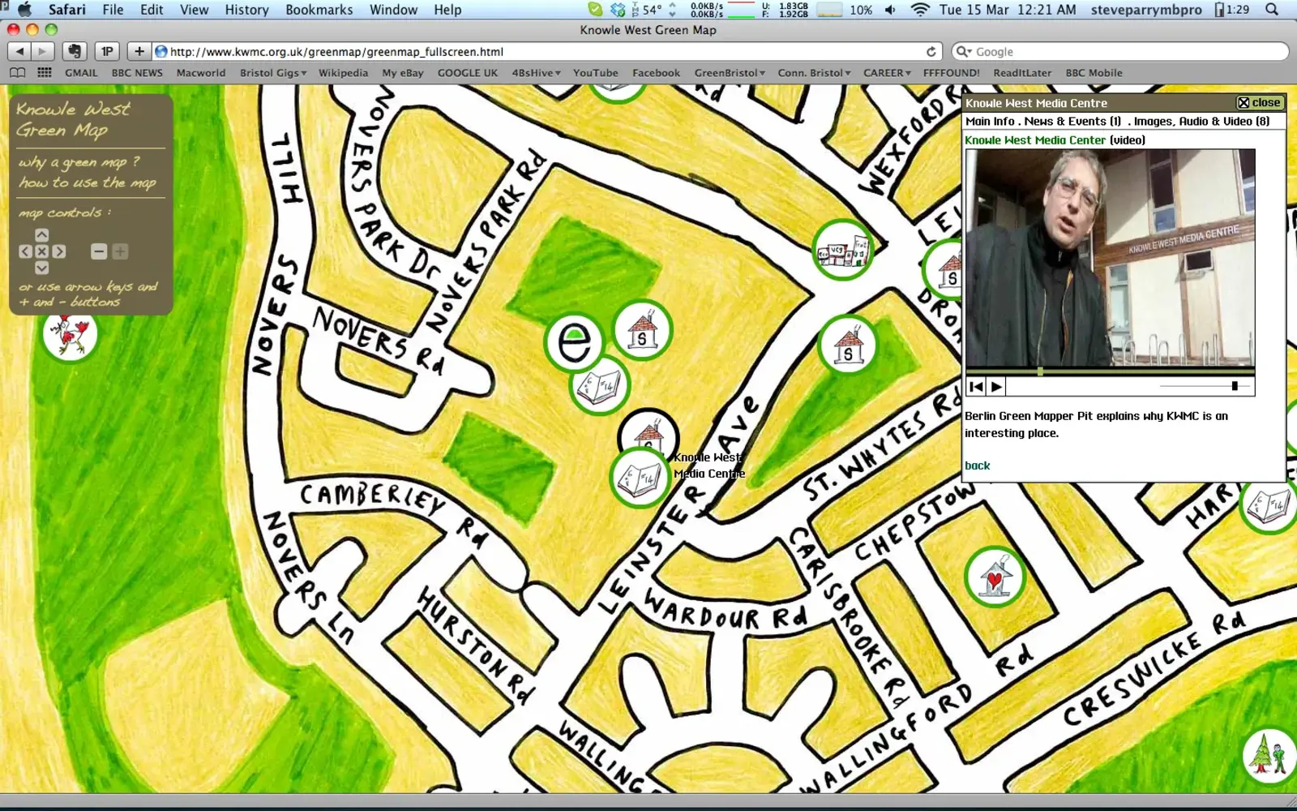Expand the CAREER bookmarks dropdown
Viewport: 1297px width, 811px height.
tap(886, 73)
